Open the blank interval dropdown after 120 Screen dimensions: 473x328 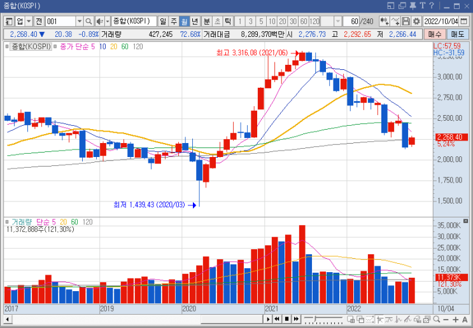click(338, 22)
